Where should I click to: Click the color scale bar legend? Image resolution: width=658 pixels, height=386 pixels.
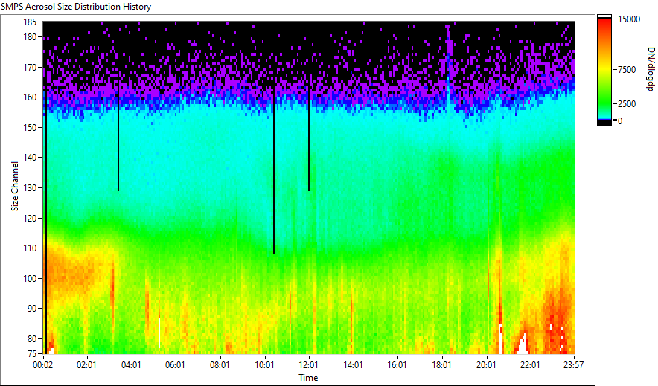[604, 70]
